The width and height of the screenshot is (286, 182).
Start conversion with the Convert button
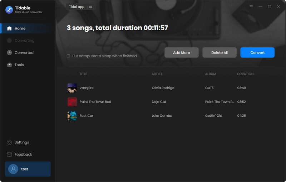[x=257, y=52]
